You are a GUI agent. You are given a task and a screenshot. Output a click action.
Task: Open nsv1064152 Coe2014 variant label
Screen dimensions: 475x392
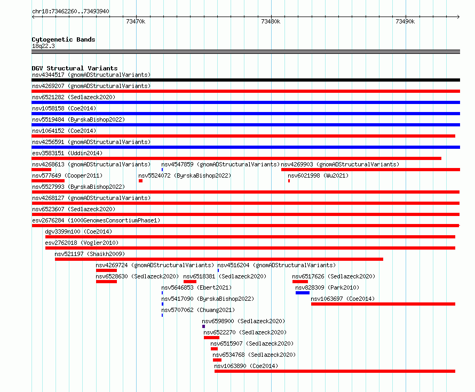64,131
